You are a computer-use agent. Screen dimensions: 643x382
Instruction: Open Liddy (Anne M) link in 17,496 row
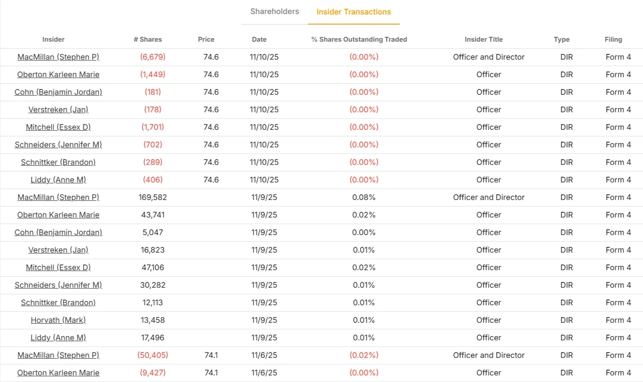point(58,338)
